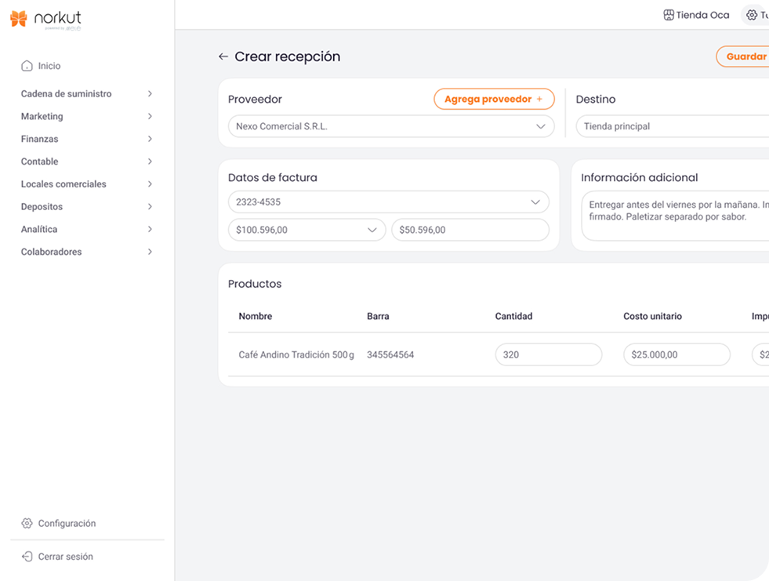
Task: Expand the Finanzas sidebar section
Action: (150, 140)
